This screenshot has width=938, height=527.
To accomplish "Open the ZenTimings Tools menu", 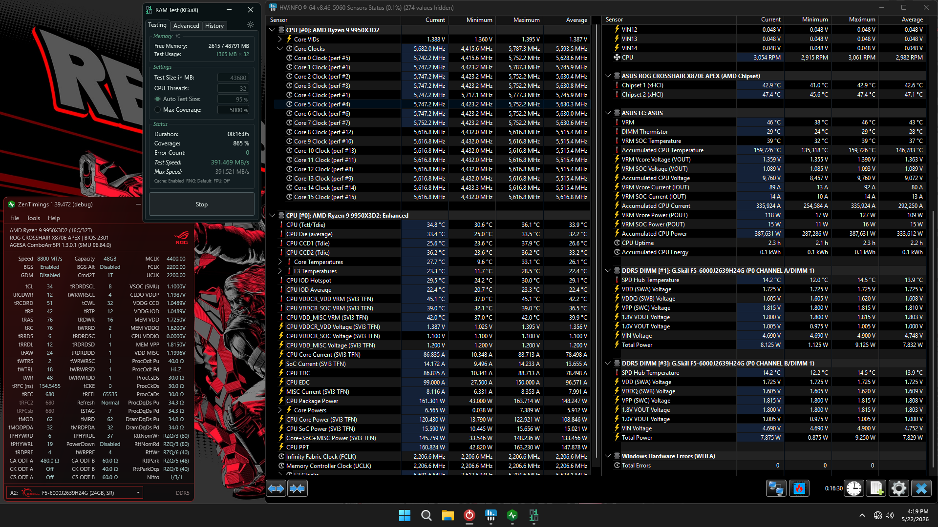I will coord(33,218).
